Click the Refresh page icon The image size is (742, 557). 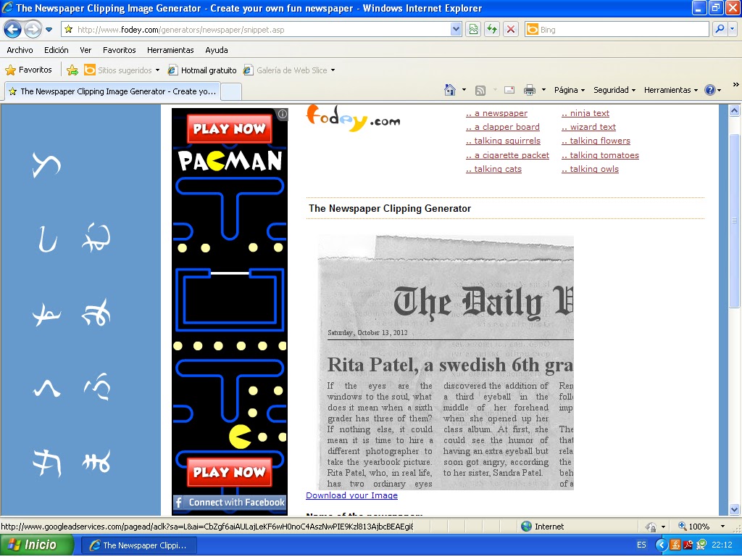click(492, 29)
